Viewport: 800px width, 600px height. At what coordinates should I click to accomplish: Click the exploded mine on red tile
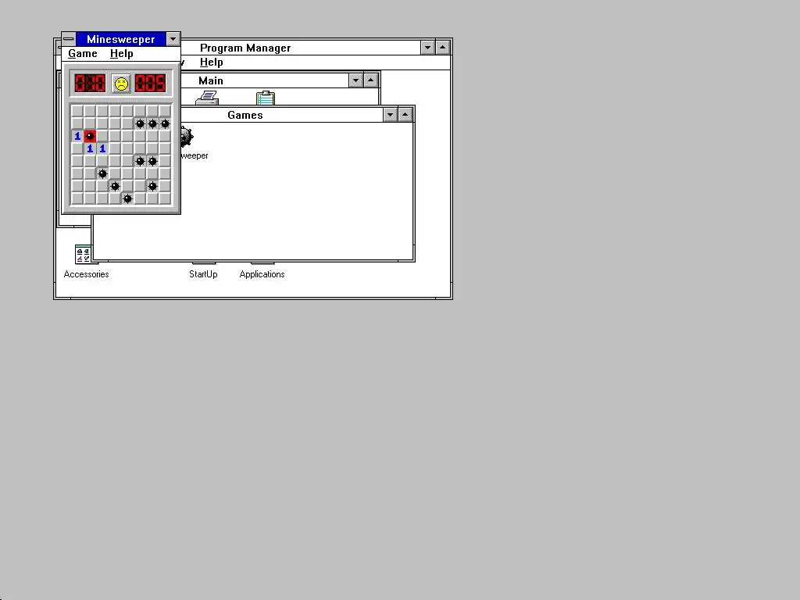[90, 136]
